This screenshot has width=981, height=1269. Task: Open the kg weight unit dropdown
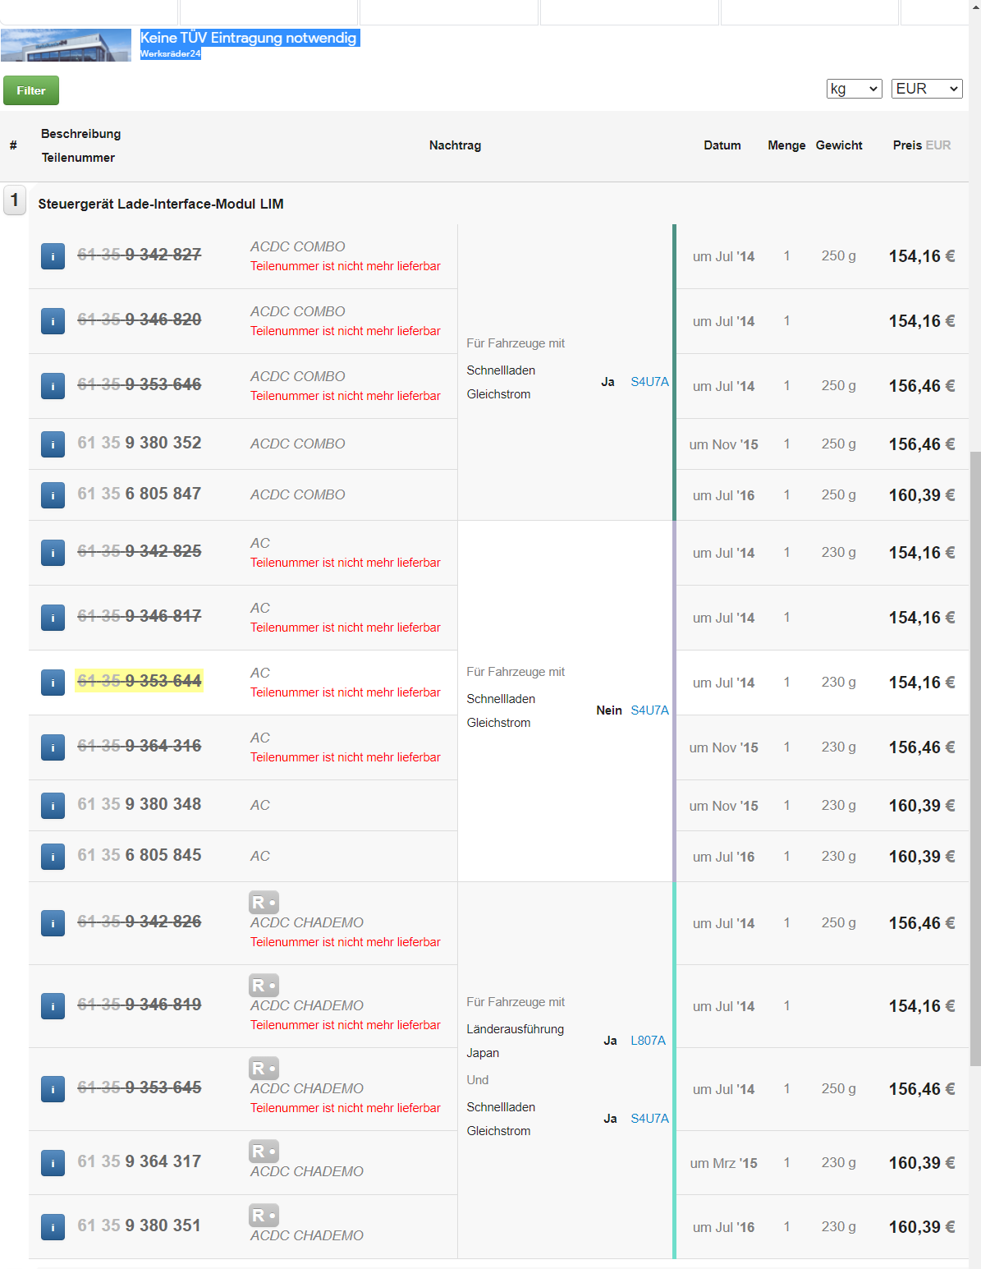click(854, 89)
